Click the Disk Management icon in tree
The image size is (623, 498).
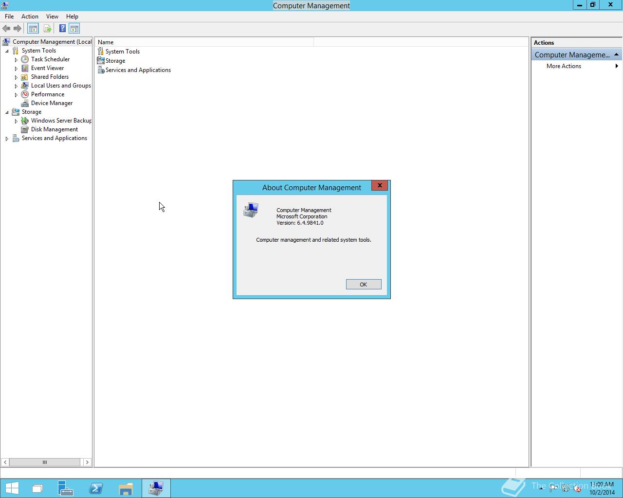25,129
